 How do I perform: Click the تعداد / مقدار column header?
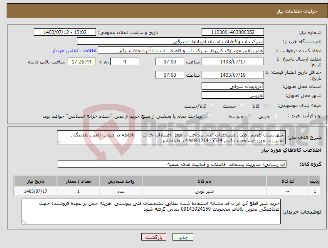pos(78,181)
